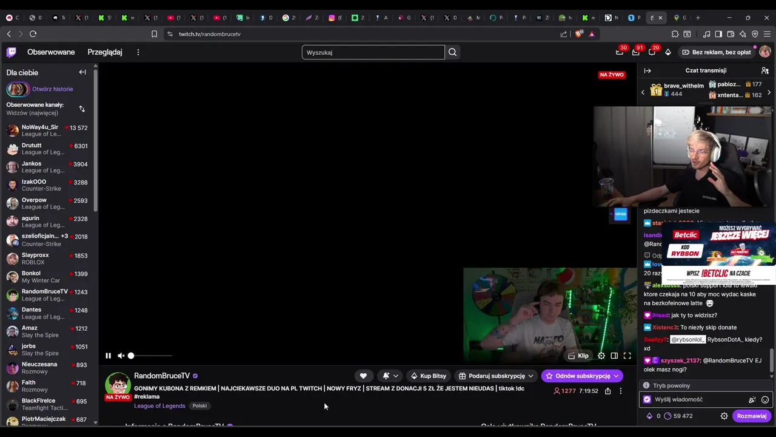This screenshot has width=776, height=437.
Task: Open the chat community users icon
Action: click(765, 70)
